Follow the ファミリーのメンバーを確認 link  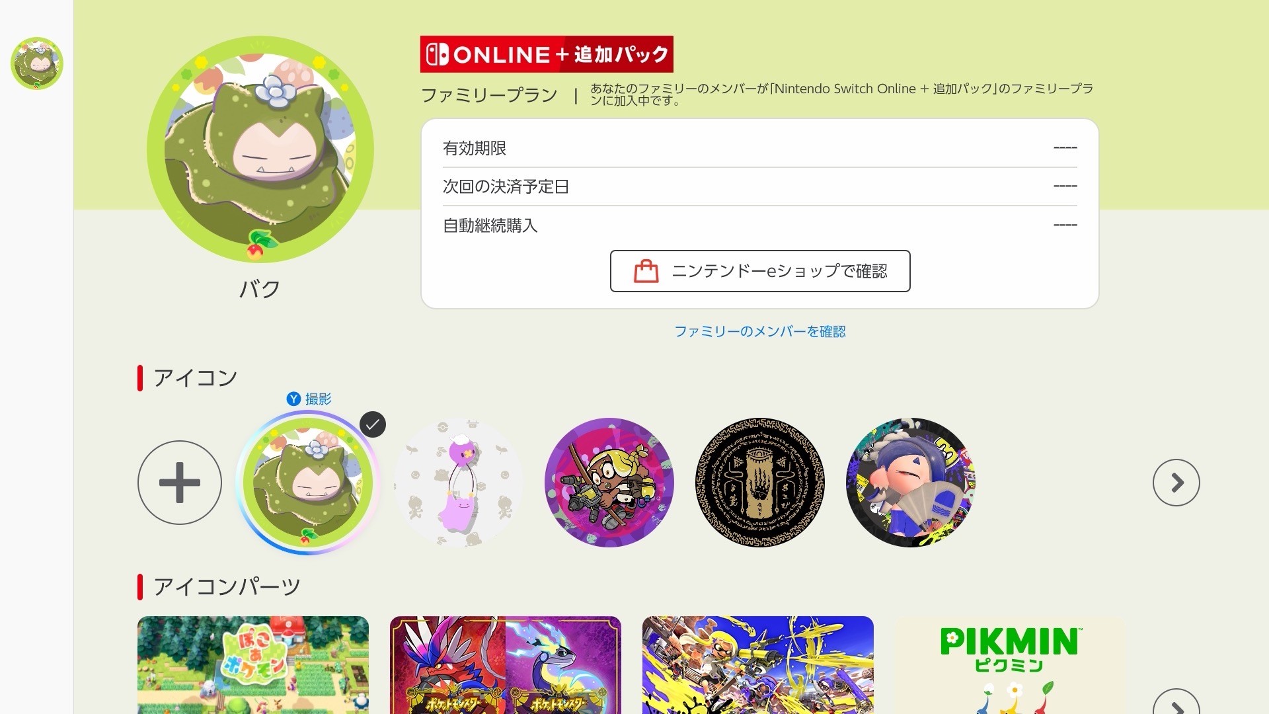pyautogui.click(x=760, y=331)
